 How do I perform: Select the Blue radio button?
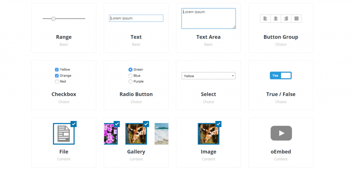(x=130, y=76)
